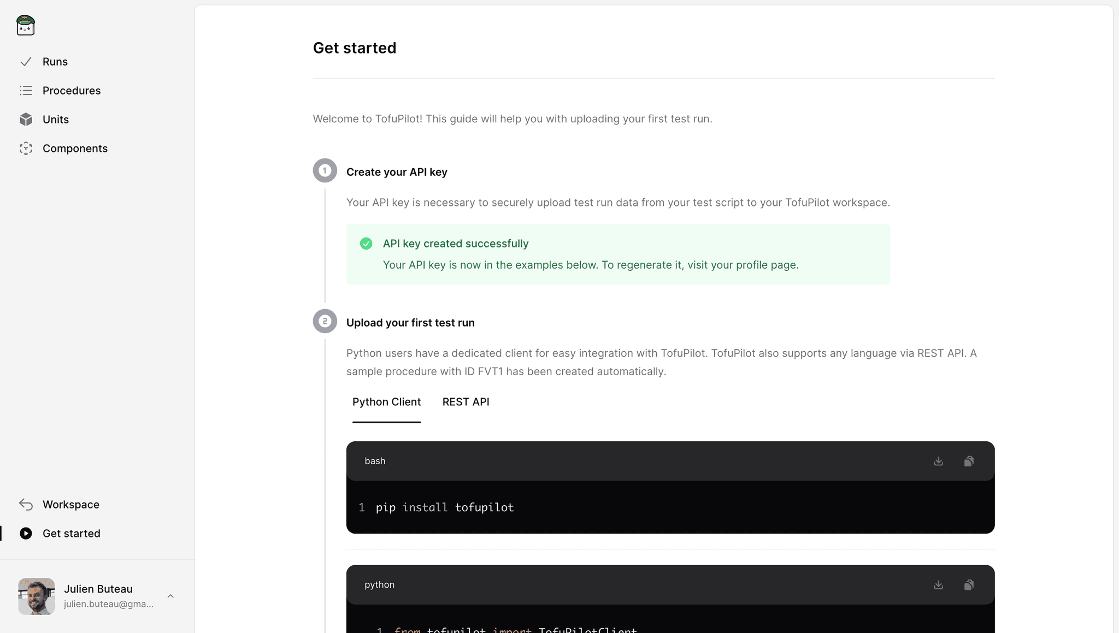
Task: Click the Workspace icon in sidebar
Action: 26,504
